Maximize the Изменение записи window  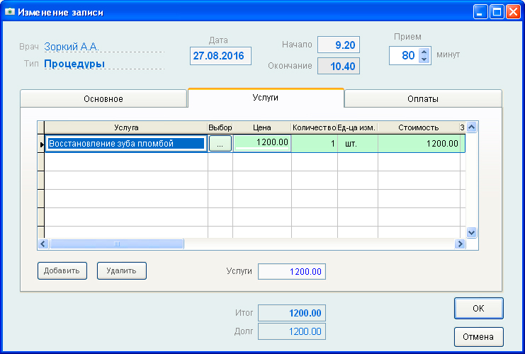(x=497, y=12)
